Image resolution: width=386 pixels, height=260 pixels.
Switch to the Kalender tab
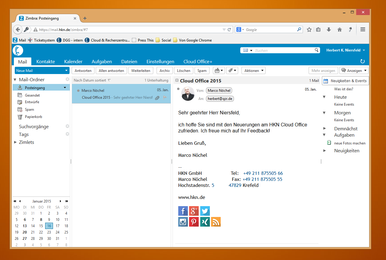[x=73, y=61]
